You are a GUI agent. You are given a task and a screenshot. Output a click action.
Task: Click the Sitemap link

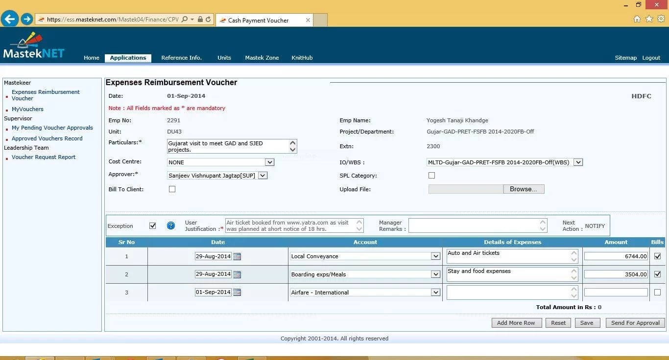(625, 58)
